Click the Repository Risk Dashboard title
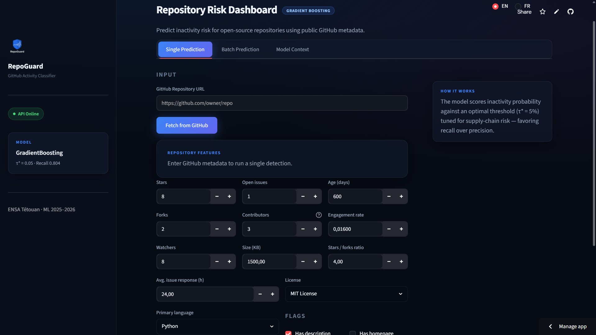The image size is (596, 335). coord(217,10)
